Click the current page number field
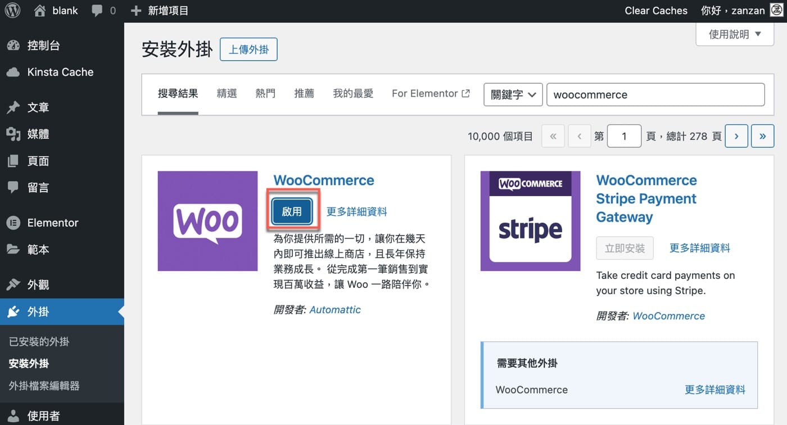This screenshot has width=787, height=425. pos(624,136)
